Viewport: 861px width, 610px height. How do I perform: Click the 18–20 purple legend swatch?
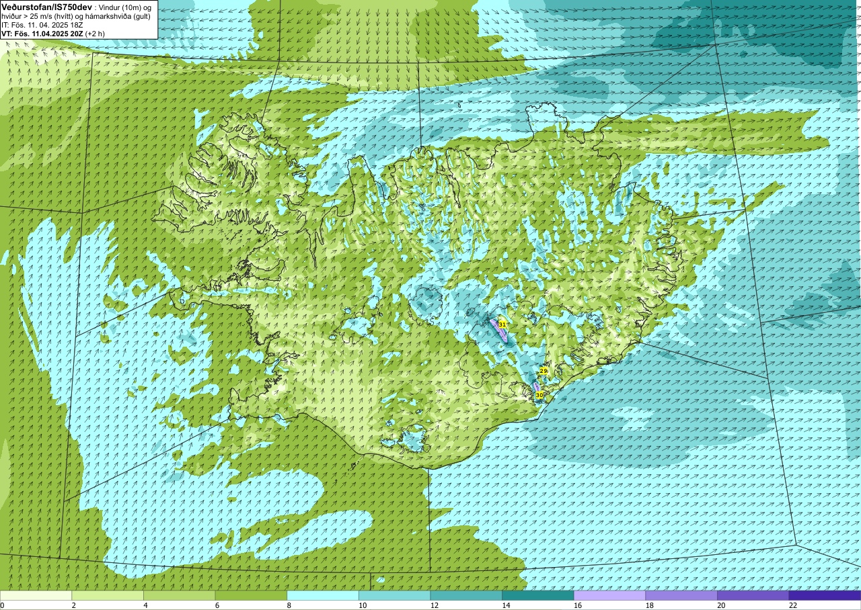point(681,595)
